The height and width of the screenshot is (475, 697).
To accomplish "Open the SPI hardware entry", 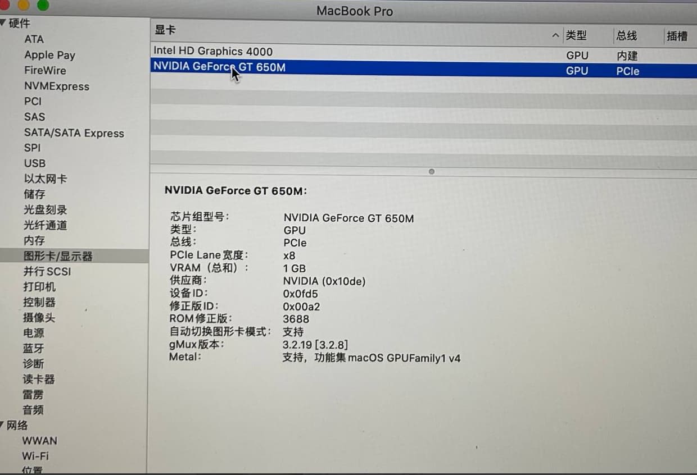I will (32, 148).
